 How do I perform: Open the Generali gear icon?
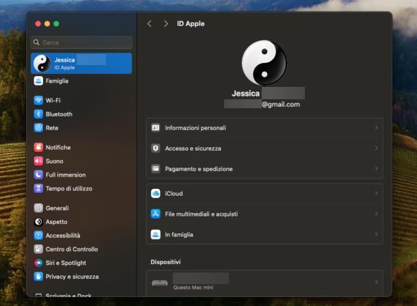38,208
